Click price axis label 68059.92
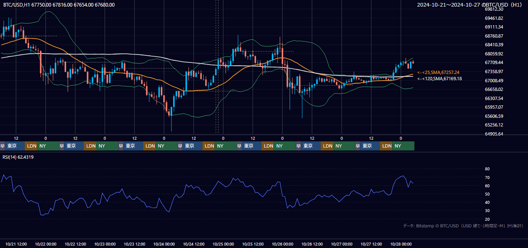This screenshot has height=248, width=528. coord(494,54)
